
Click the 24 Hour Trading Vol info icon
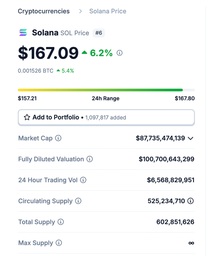click(x=83, y=180)
